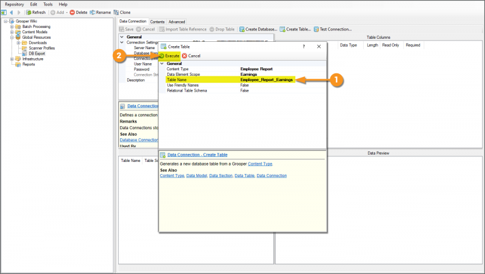The height and width of the screenshot is (274, 485).
Task: Open the Contents tab
Action: tap(157, 22)
